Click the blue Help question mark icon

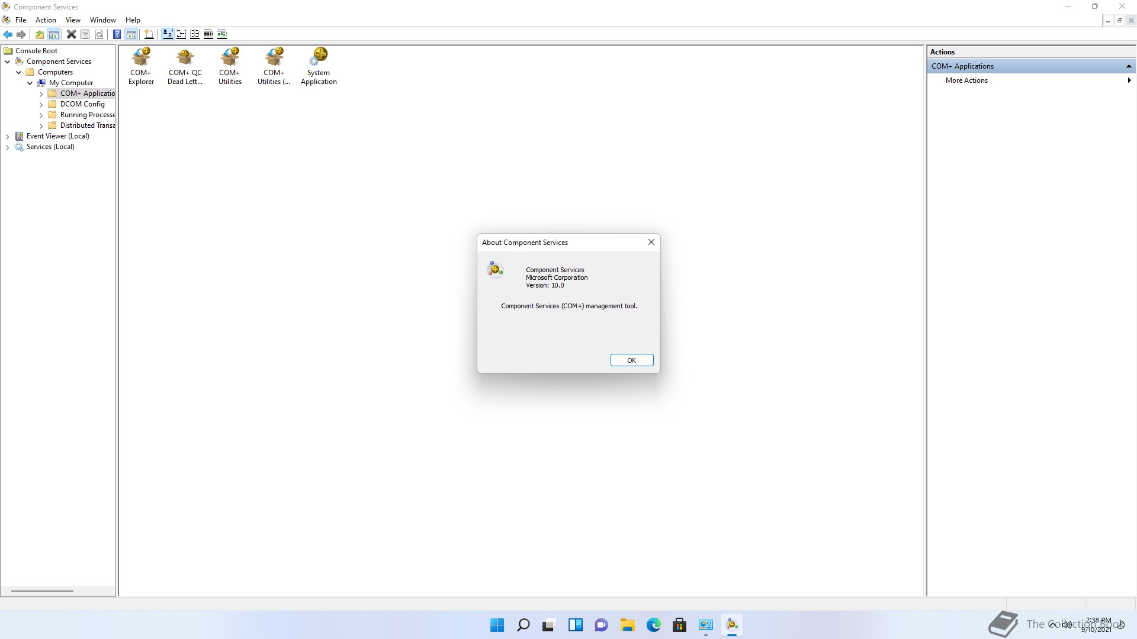[117, 34]
